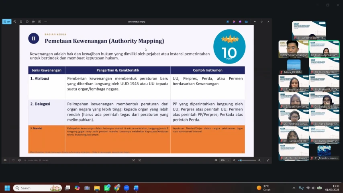This screenshot has height=193, width=343.
Task: Select Viktor S Hamonangan participant video
Action: point(294,49)
